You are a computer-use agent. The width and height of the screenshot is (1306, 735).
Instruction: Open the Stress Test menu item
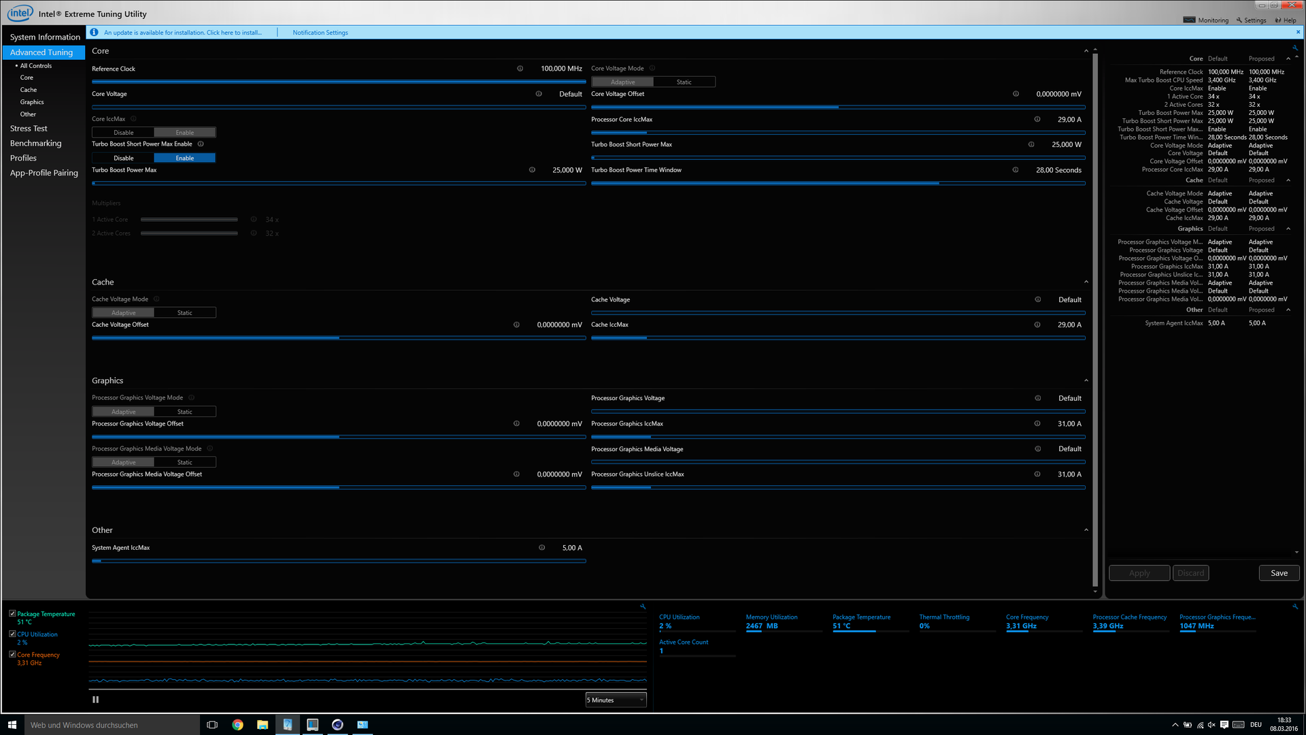(29, 129)
